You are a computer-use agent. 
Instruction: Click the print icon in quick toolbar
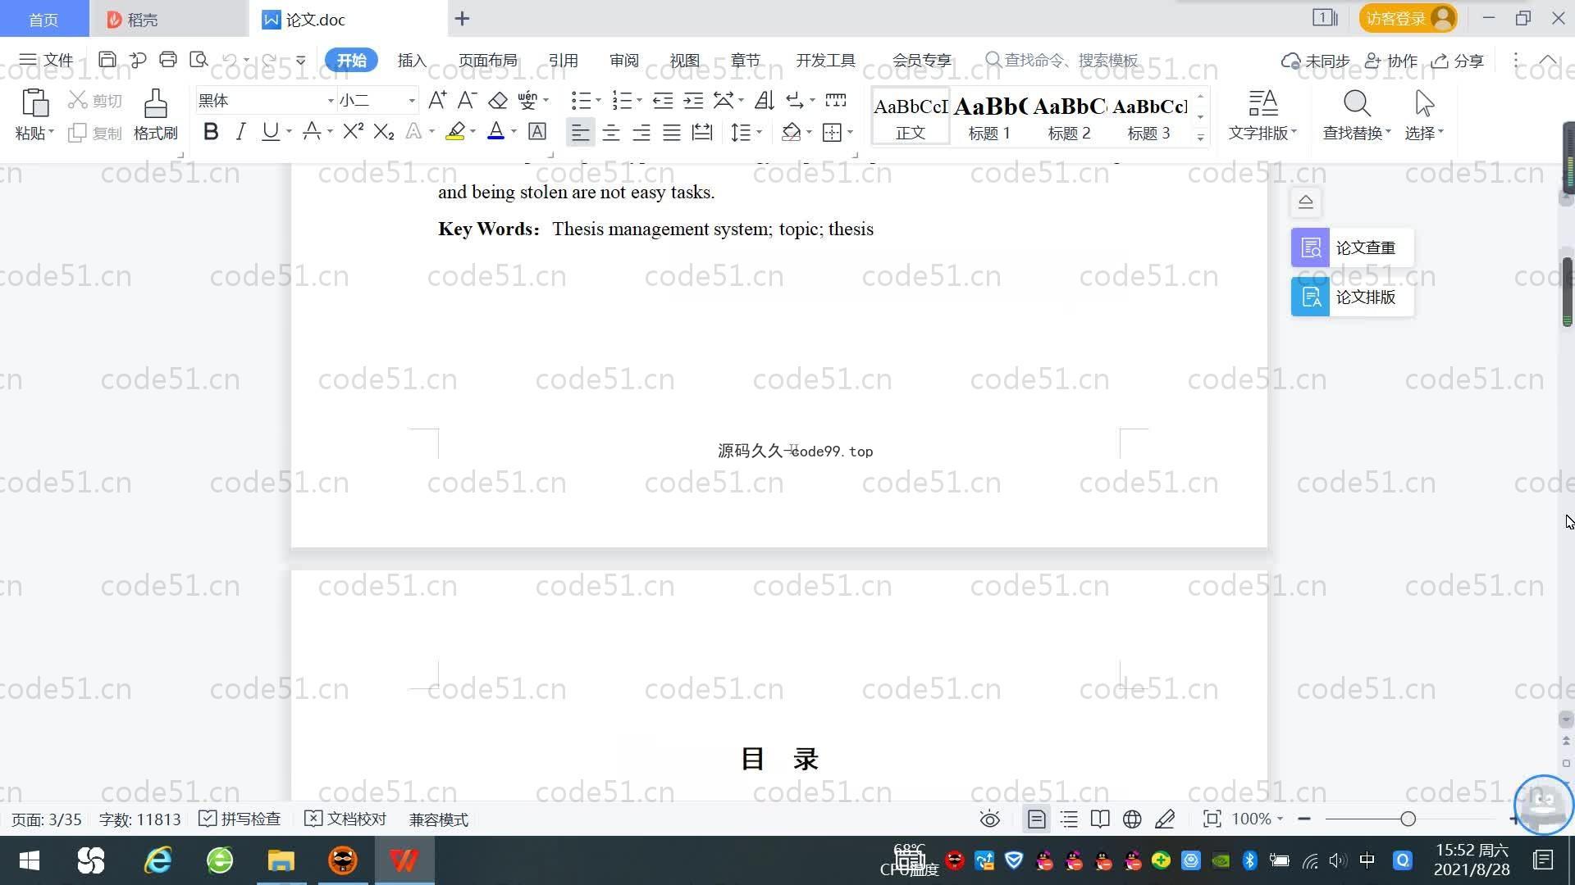click(168, 59)
